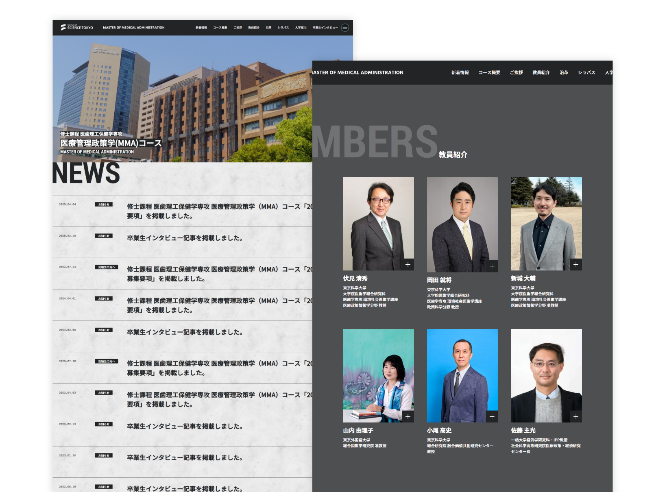Viewport: 667px width, 492px height.
Task: Open the circular hamburger menu icon
Action: tap(344, 27)
